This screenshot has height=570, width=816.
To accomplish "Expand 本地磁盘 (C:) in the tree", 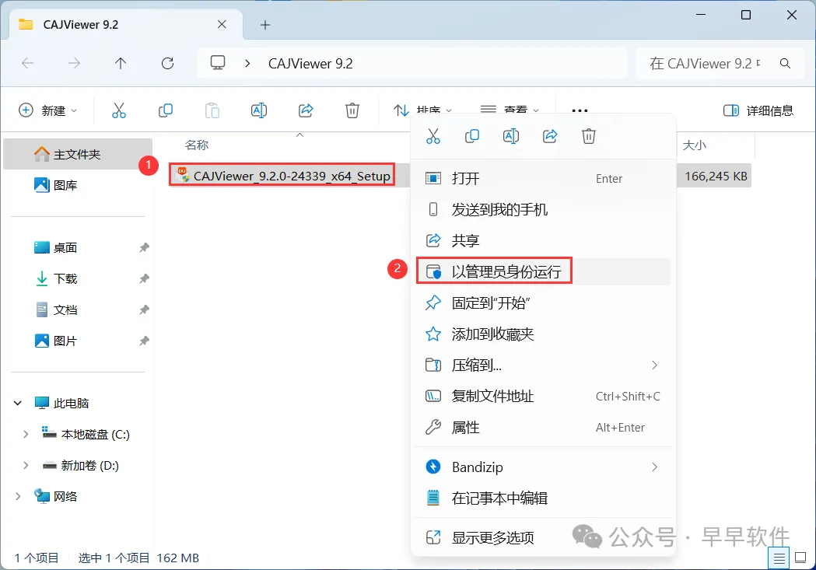I will click(26, 434).
